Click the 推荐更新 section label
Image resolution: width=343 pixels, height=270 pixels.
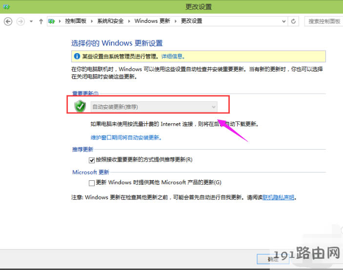[x=82, y=150]
